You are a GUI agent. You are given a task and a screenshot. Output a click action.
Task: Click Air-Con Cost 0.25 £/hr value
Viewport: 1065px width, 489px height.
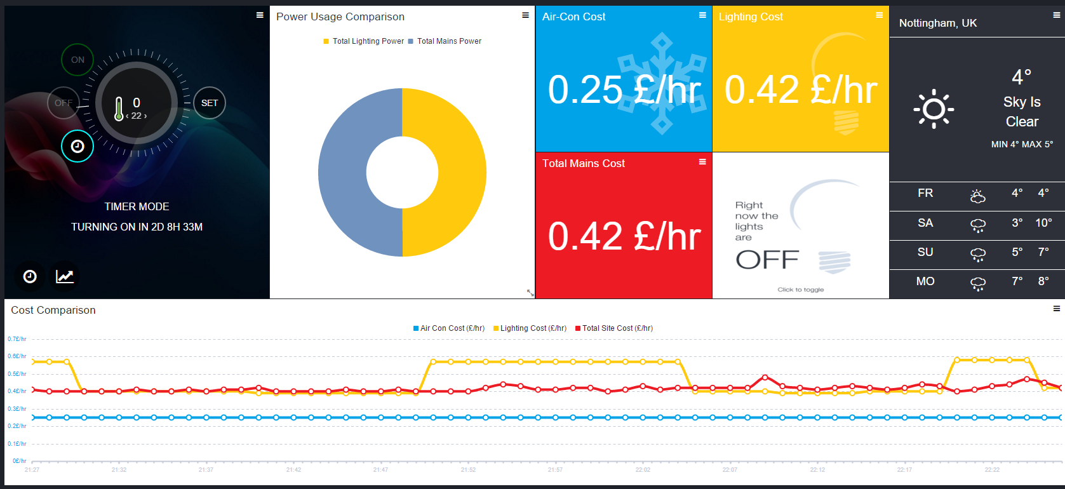click(624, 90)
